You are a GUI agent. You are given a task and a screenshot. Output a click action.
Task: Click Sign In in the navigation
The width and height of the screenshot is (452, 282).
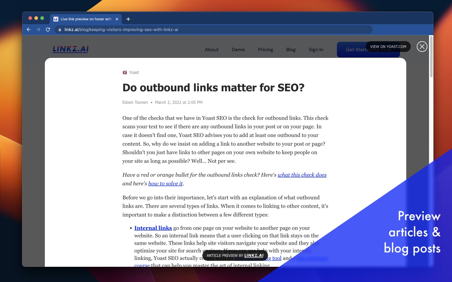pyautogui.click(x=316, y=50)
